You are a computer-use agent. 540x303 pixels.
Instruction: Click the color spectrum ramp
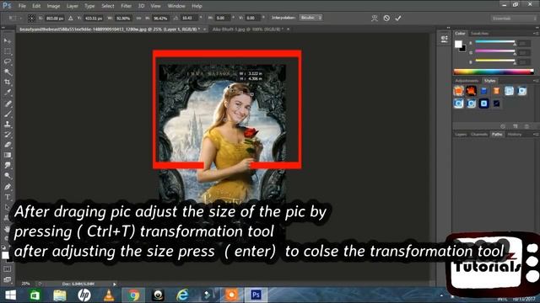(494, 72)
